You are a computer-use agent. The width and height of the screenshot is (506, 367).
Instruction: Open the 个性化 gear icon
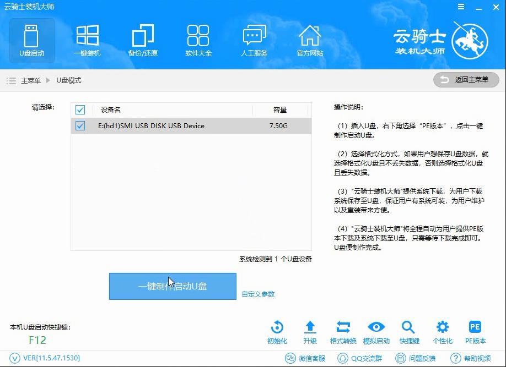pyautogui.click(x=443, y=327)
